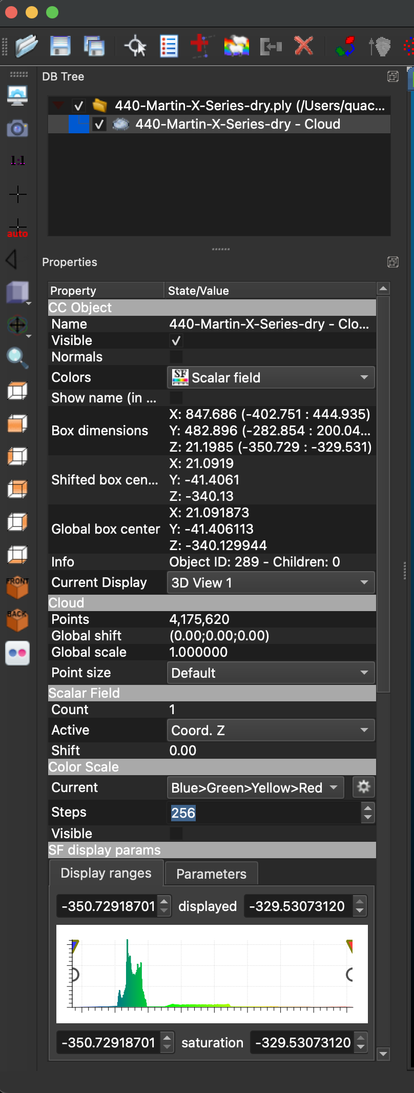This screenshot has height=1093, width=414.
Task: Open the pivot visibility cross-arrows menu
Action: 17,325
